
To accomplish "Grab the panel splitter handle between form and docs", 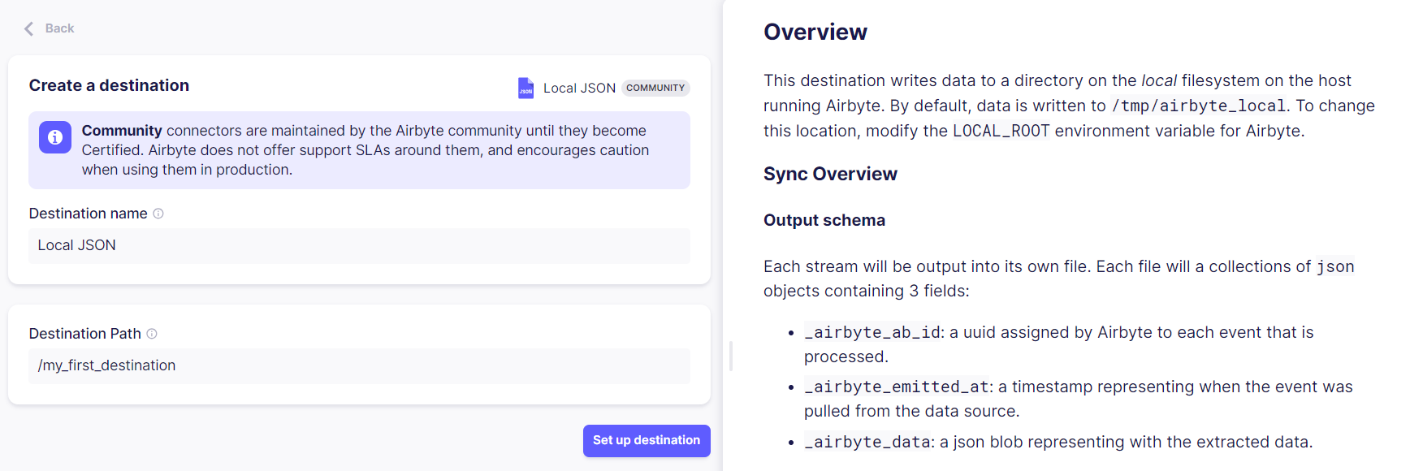I will (731, 356).
